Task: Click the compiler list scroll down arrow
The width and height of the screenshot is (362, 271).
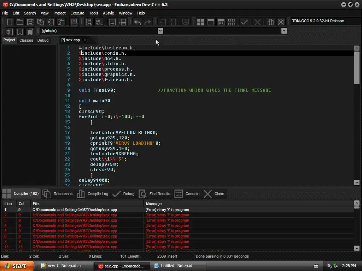Action: [357, 248]
